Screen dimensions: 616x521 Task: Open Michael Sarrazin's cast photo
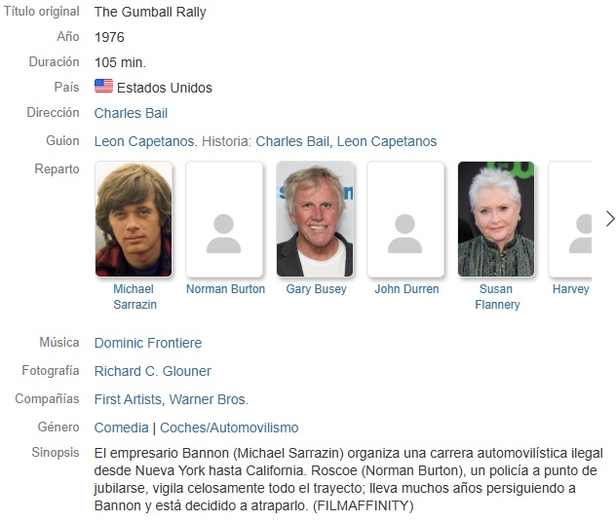pyautogui.click(x=134, y=219)
